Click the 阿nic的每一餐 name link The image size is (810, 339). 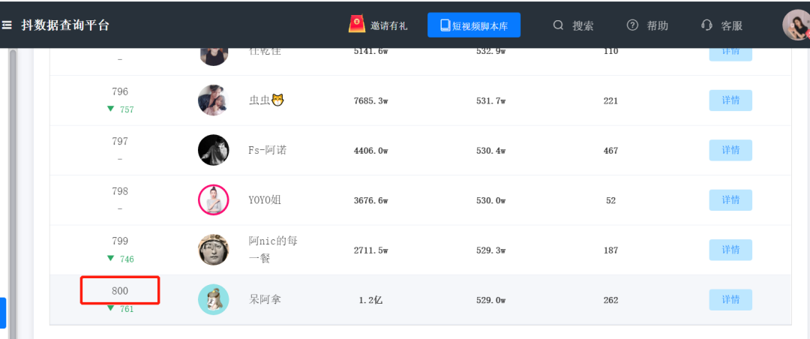(x=273, y=250)
